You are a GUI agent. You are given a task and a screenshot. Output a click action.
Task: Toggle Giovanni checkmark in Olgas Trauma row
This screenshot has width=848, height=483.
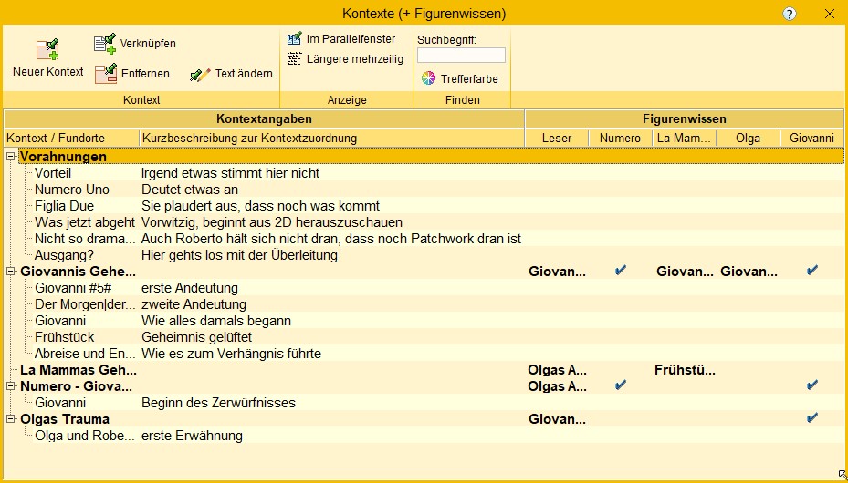pos(811,417)
